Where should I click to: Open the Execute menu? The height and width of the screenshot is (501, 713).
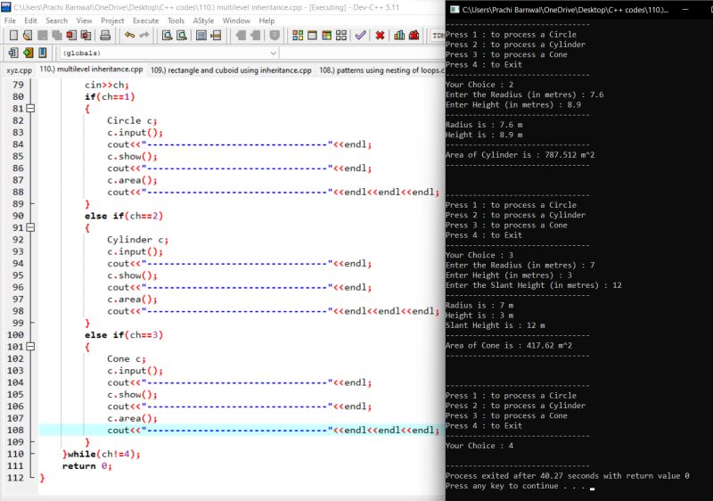coord(145,21)
